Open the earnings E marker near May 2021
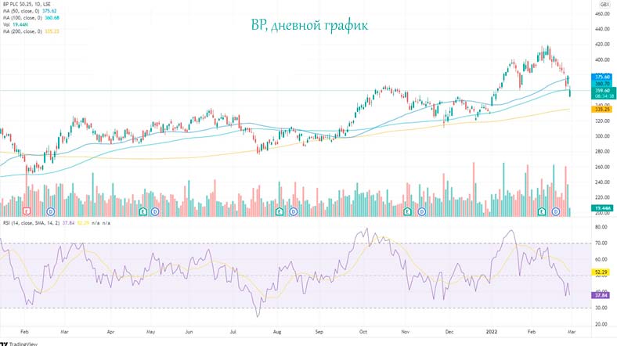The height and width of the screenshot is (346, 617). [143, 211]
